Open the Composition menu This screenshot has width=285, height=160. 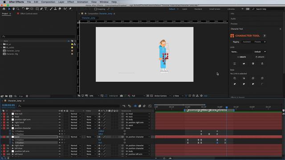[x=48, y=2]
